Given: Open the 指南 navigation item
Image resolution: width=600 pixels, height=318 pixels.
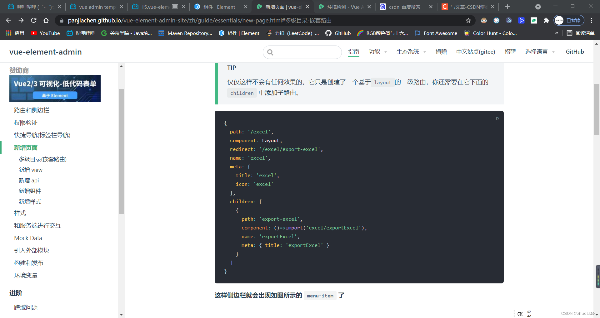Looking at the screenshot, I should point(353,52).
